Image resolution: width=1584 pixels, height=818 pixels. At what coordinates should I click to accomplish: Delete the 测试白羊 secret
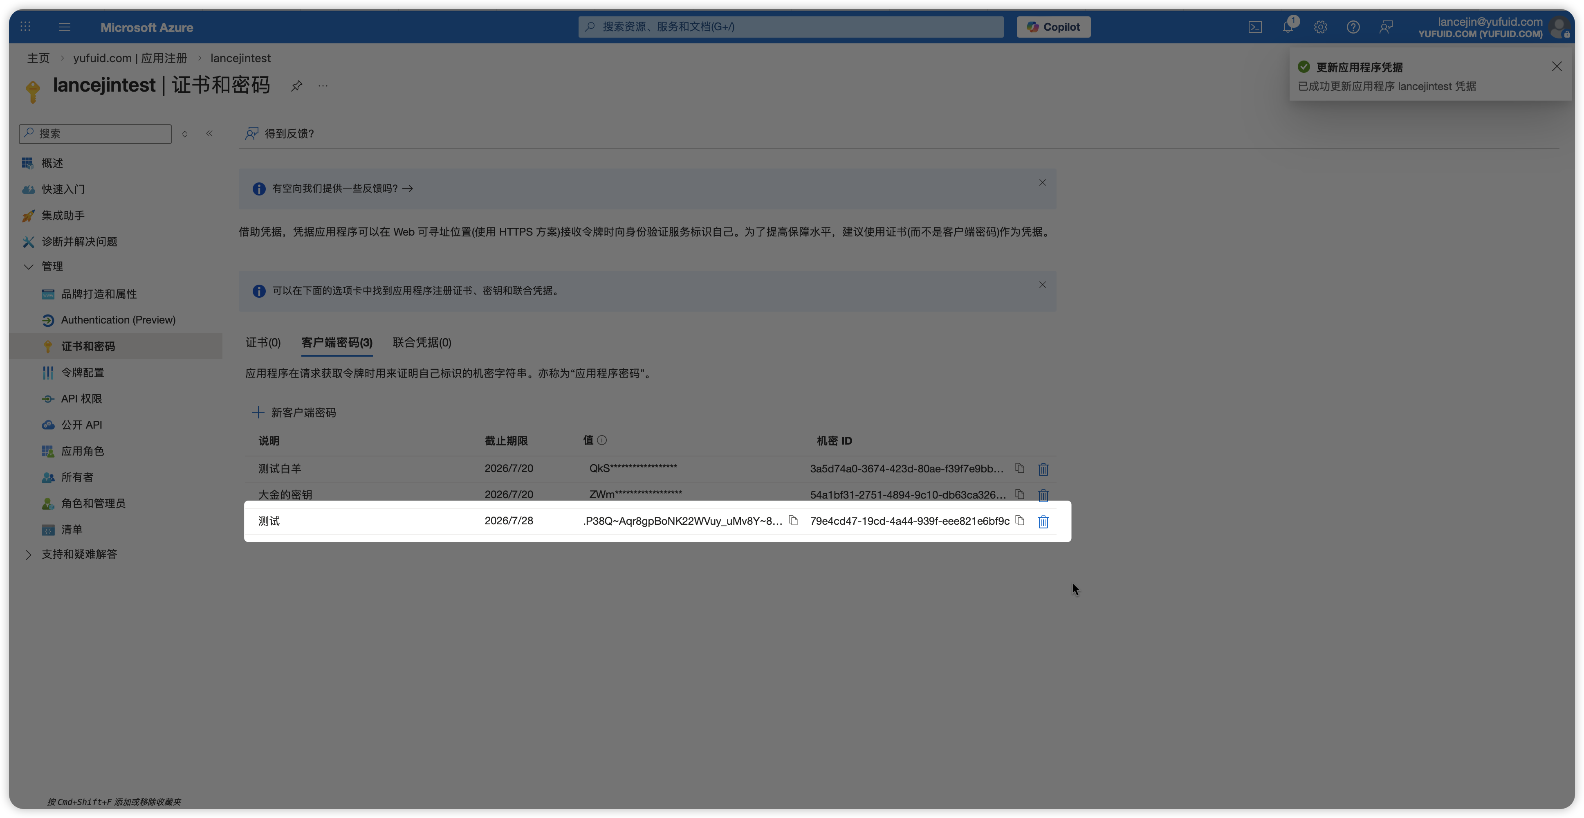coord(1043,469)
